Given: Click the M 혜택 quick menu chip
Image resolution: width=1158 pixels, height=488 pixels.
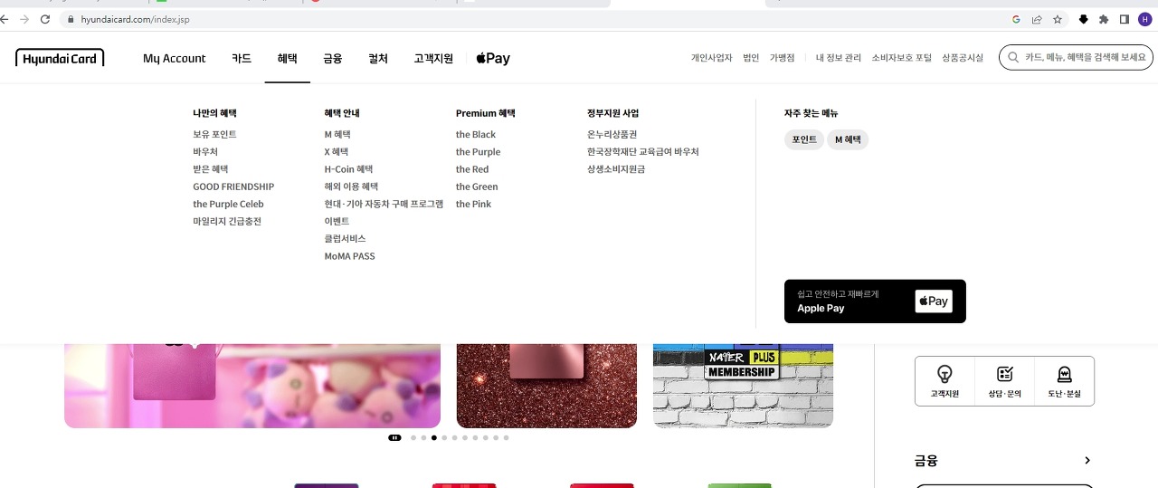Looking at the screenshot, I should coord(848,139).
